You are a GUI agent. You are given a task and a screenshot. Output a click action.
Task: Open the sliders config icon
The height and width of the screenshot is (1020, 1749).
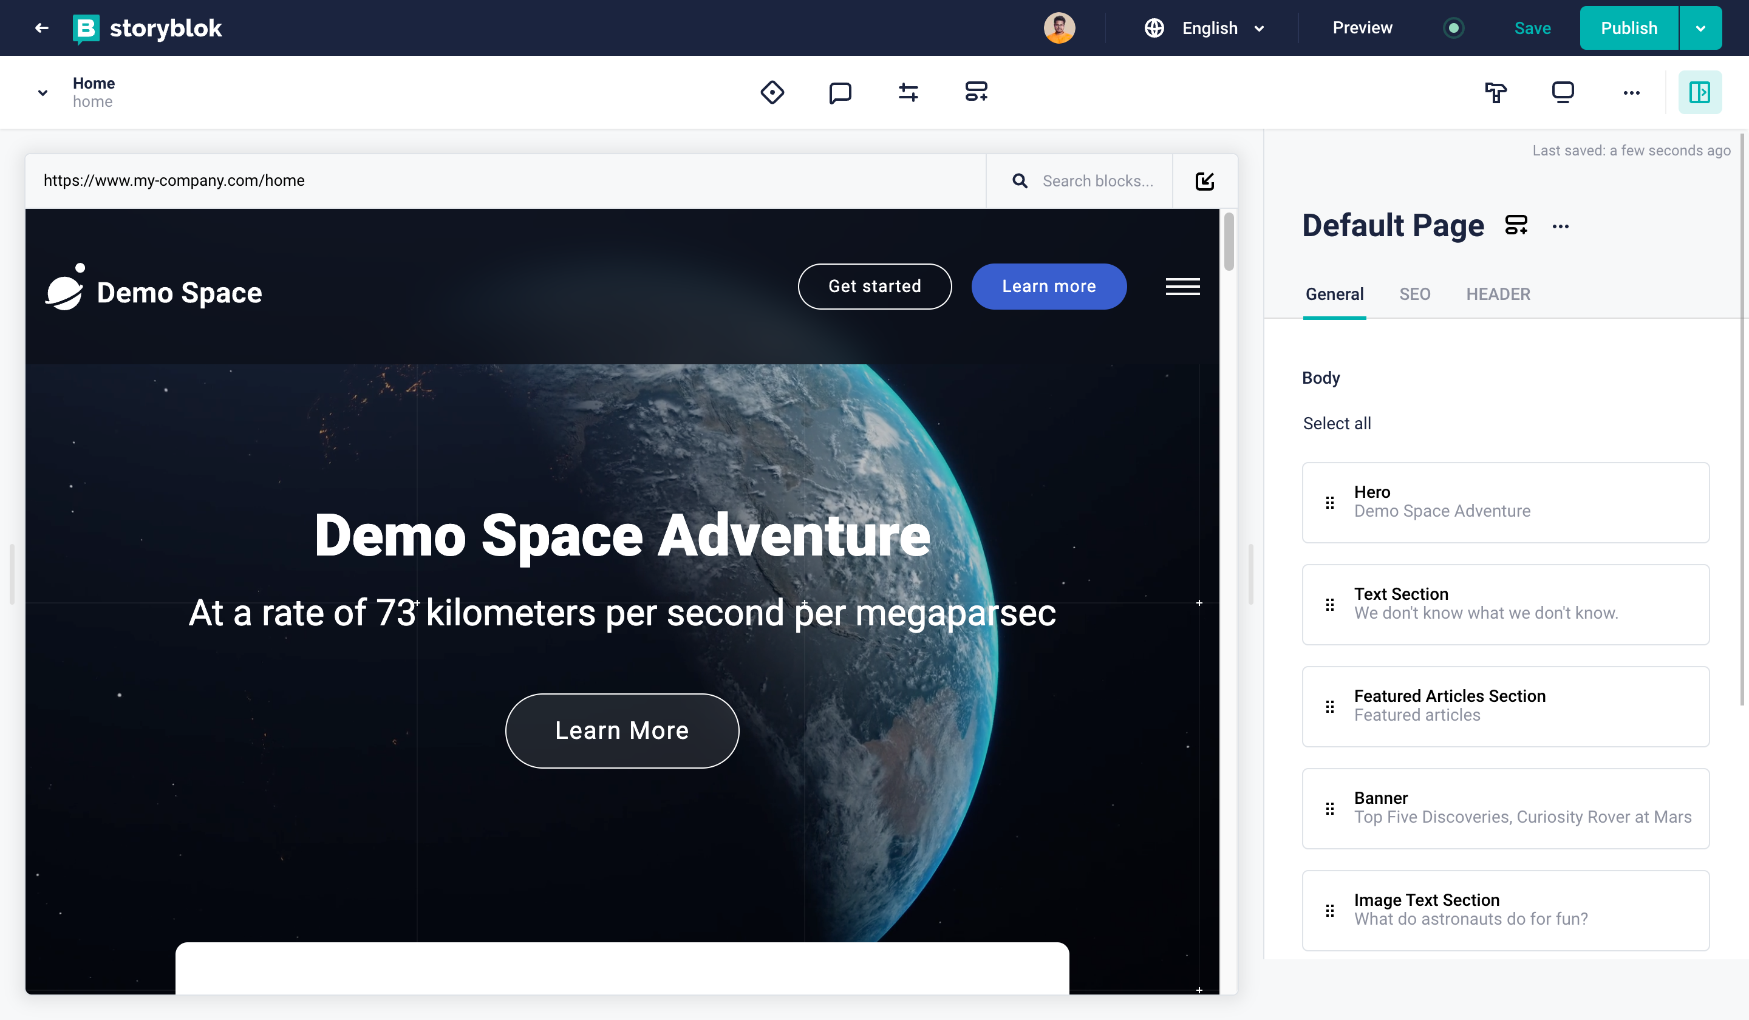908,92
